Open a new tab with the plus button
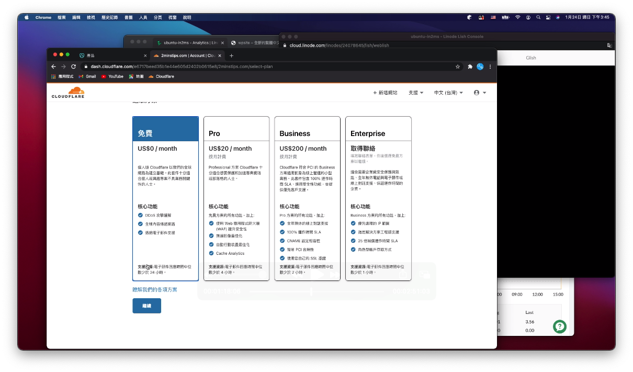Viewport: 633px width, 372px height. click(x=232, y=55)
